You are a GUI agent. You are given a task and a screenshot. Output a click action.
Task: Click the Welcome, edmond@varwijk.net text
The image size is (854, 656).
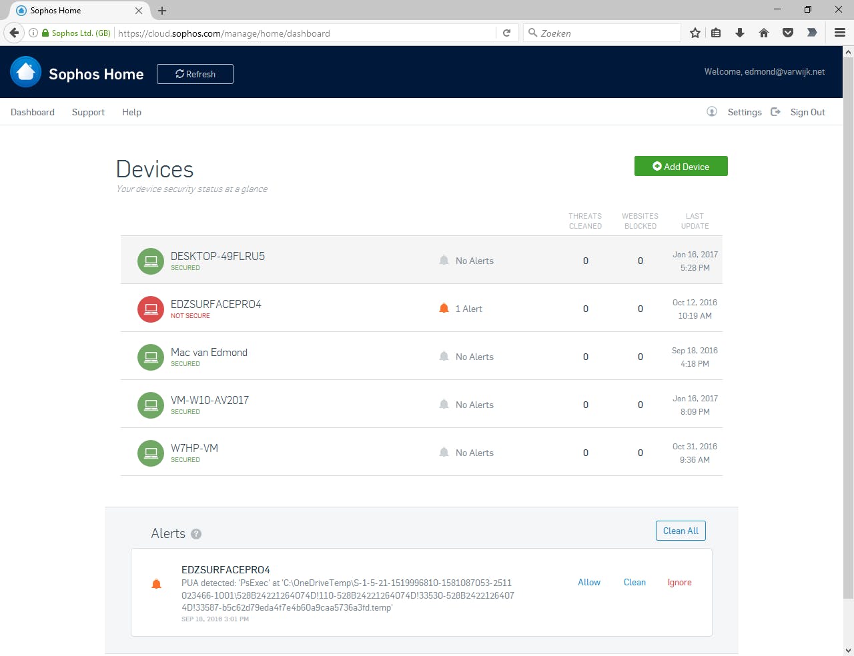click(x=765, y=71)
